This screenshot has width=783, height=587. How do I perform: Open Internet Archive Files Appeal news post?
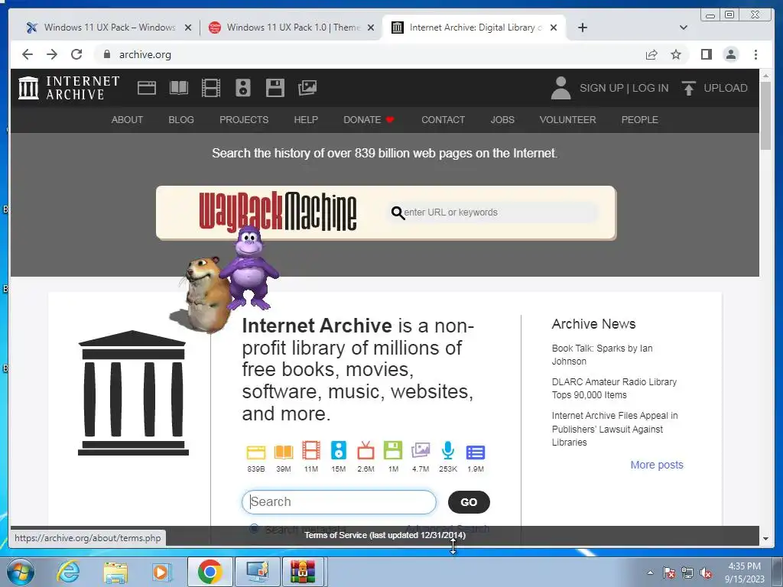pyautogui.click(x=615, y=429)
